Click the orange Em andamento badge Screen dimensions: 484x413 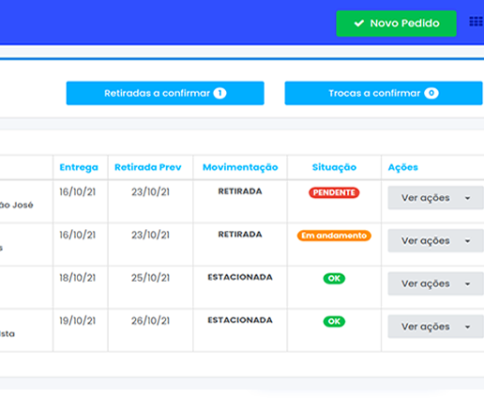[334, 236]
